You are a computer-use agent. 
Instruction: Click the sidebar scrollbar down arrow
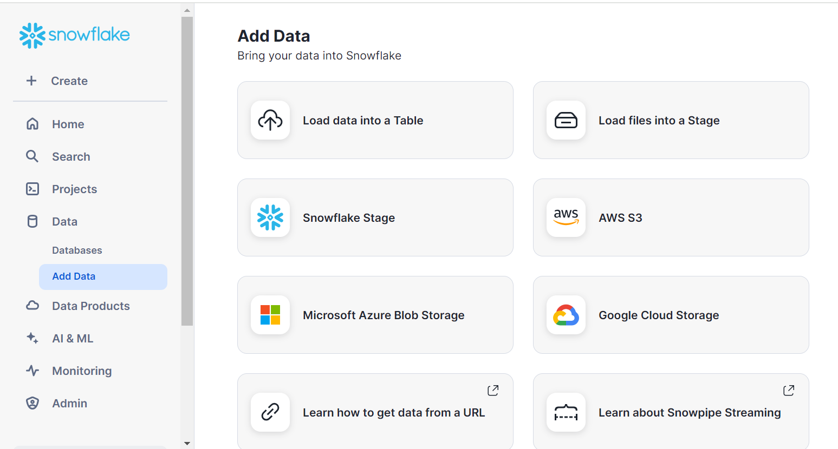[187, 444]
